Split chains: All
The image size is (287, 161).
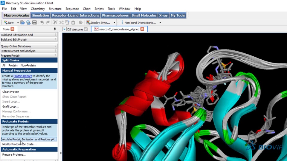(4, 65)
